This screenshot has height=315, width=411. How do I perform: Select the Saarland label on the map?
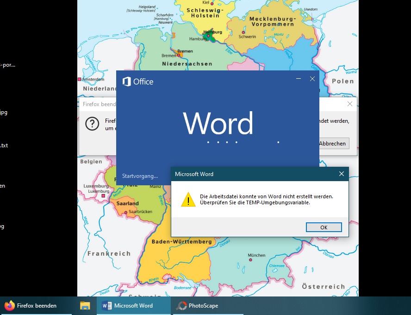tap(127, 203)
